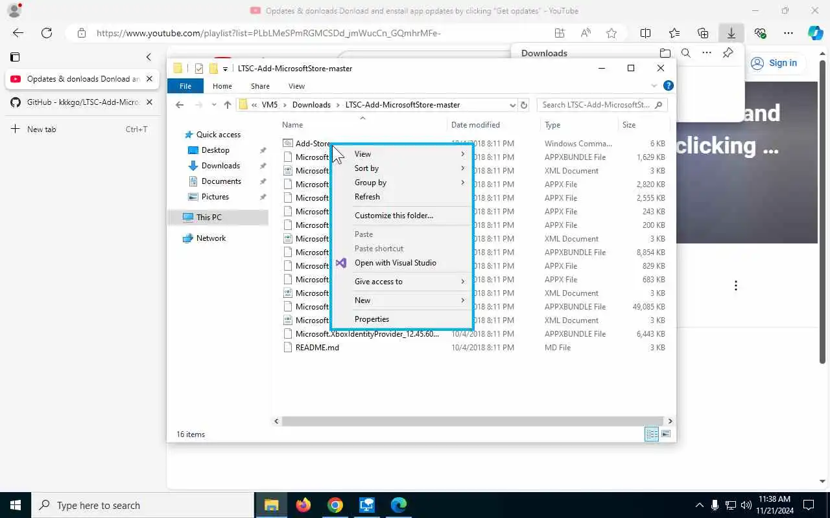830x518 pixels.
Task: Refresh the Explorer address bar
Action: coord(524,104)
